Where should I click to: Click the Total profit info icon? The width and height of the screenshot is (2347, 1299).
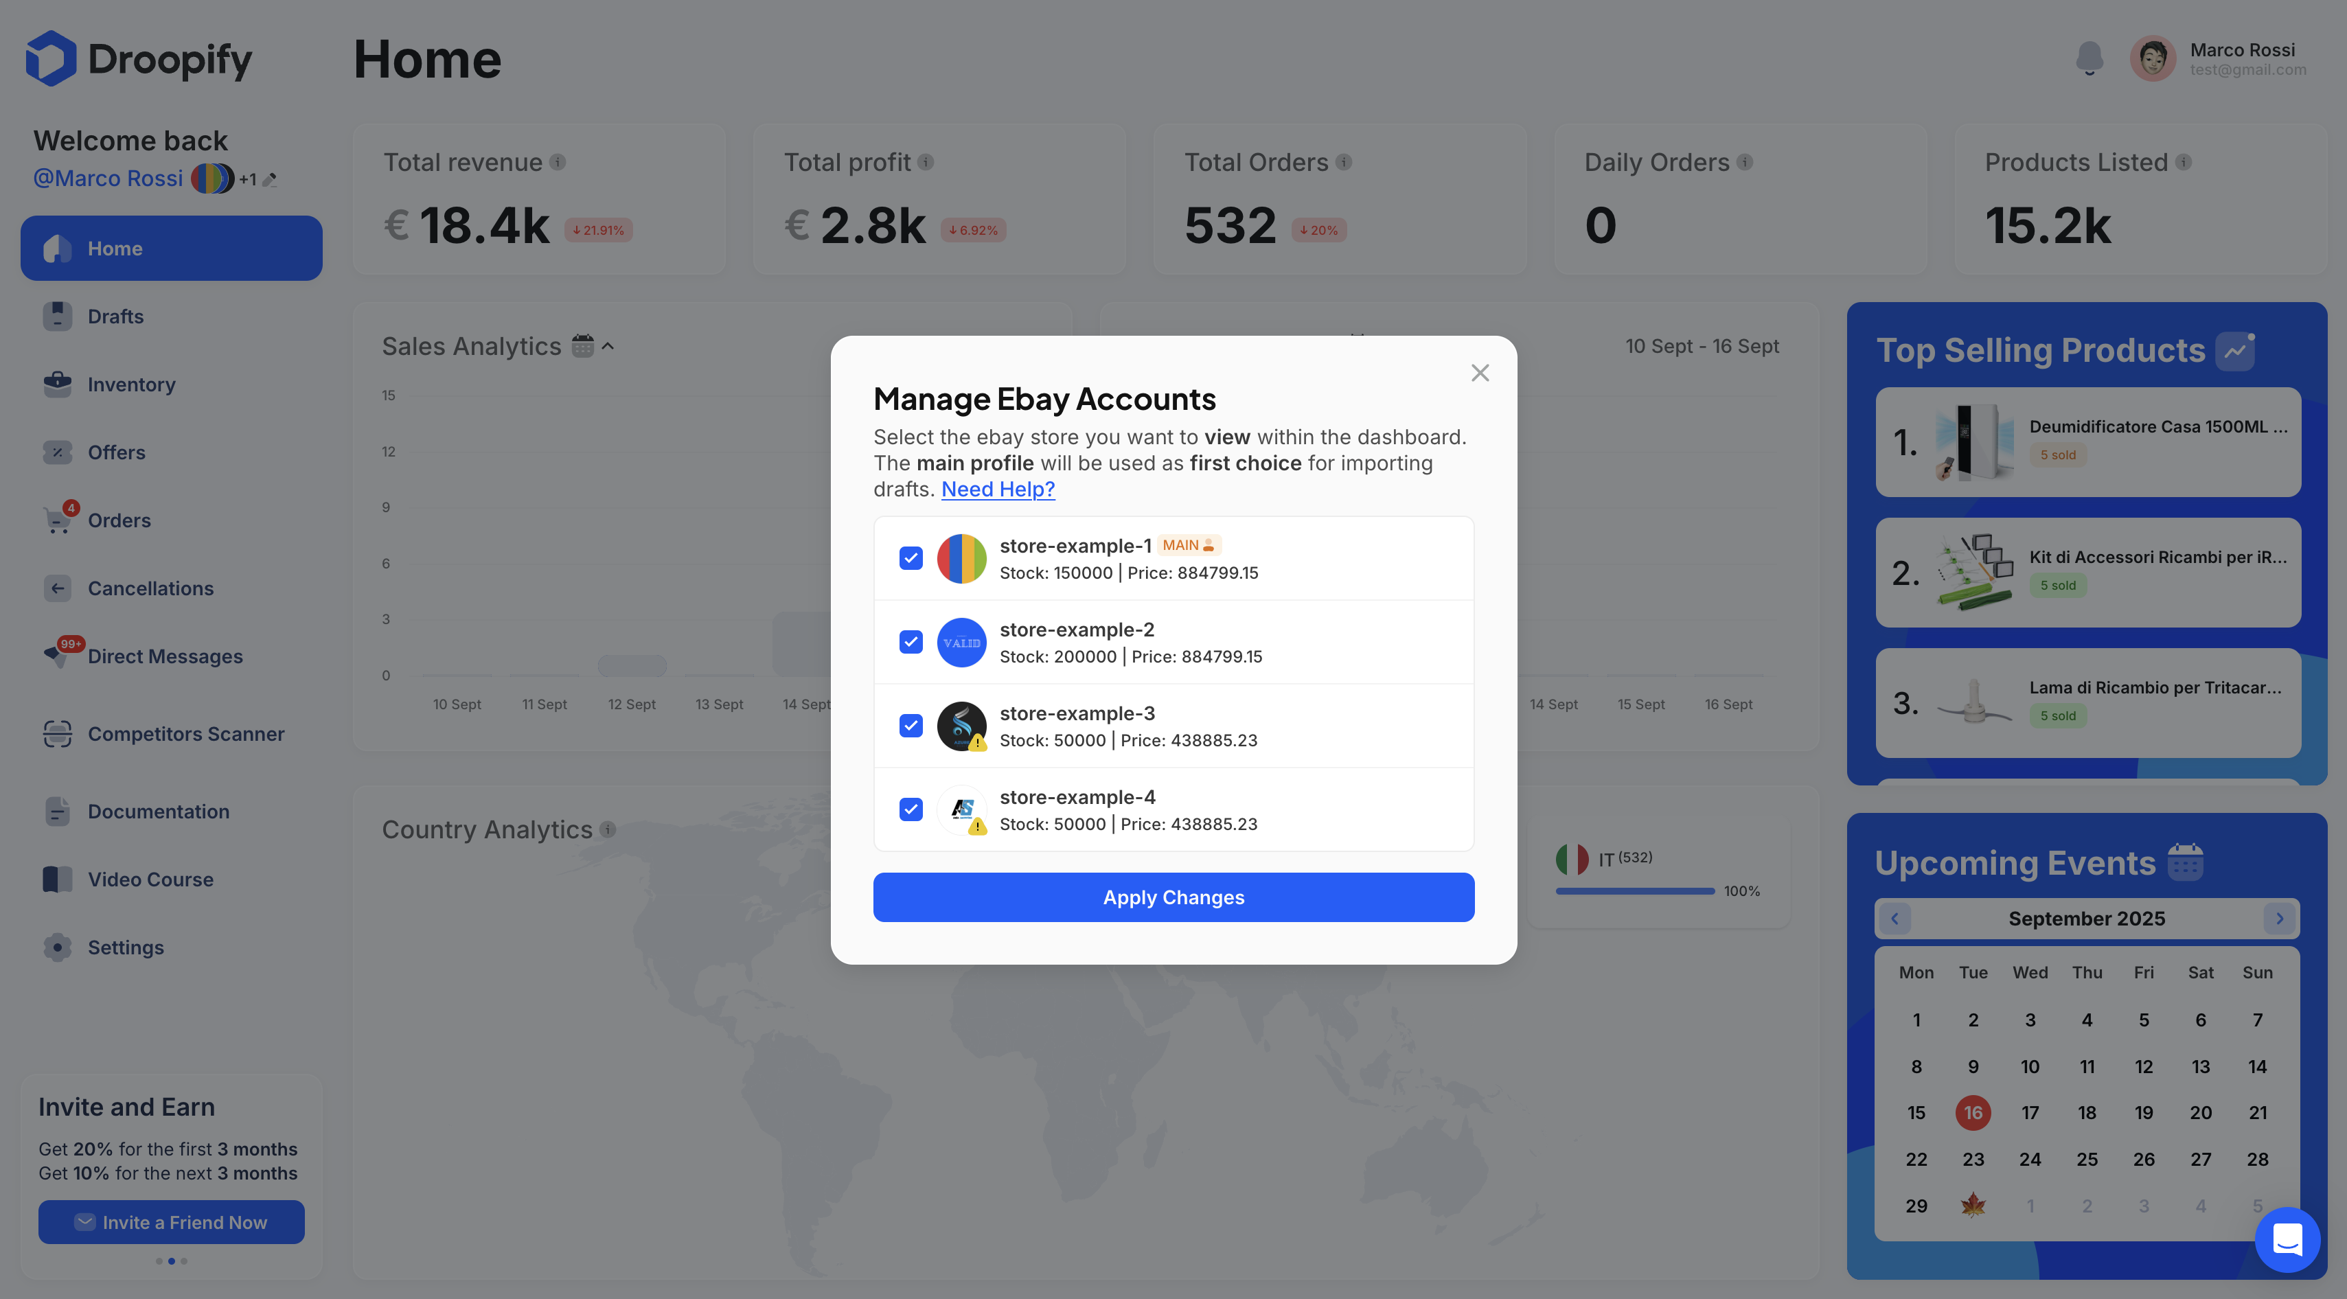pyautogui.click(x=926, y=162)
